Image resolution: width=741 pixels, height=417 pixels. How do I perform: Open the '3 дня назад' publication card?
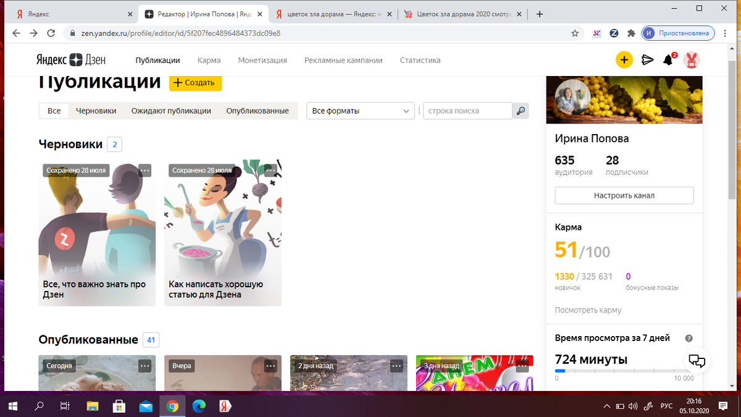pyautogui.click(x=474, y=373)
